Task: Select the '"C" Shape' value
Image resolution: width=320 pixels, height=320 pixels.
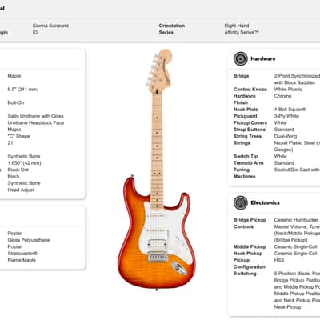Action: [18, 136]
